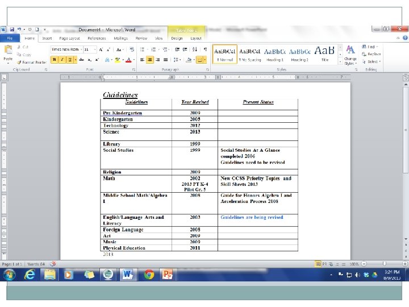Open the Borders dropdown arrow
Image resolution: width=409 pixels, height=307 pixels.
204,60
